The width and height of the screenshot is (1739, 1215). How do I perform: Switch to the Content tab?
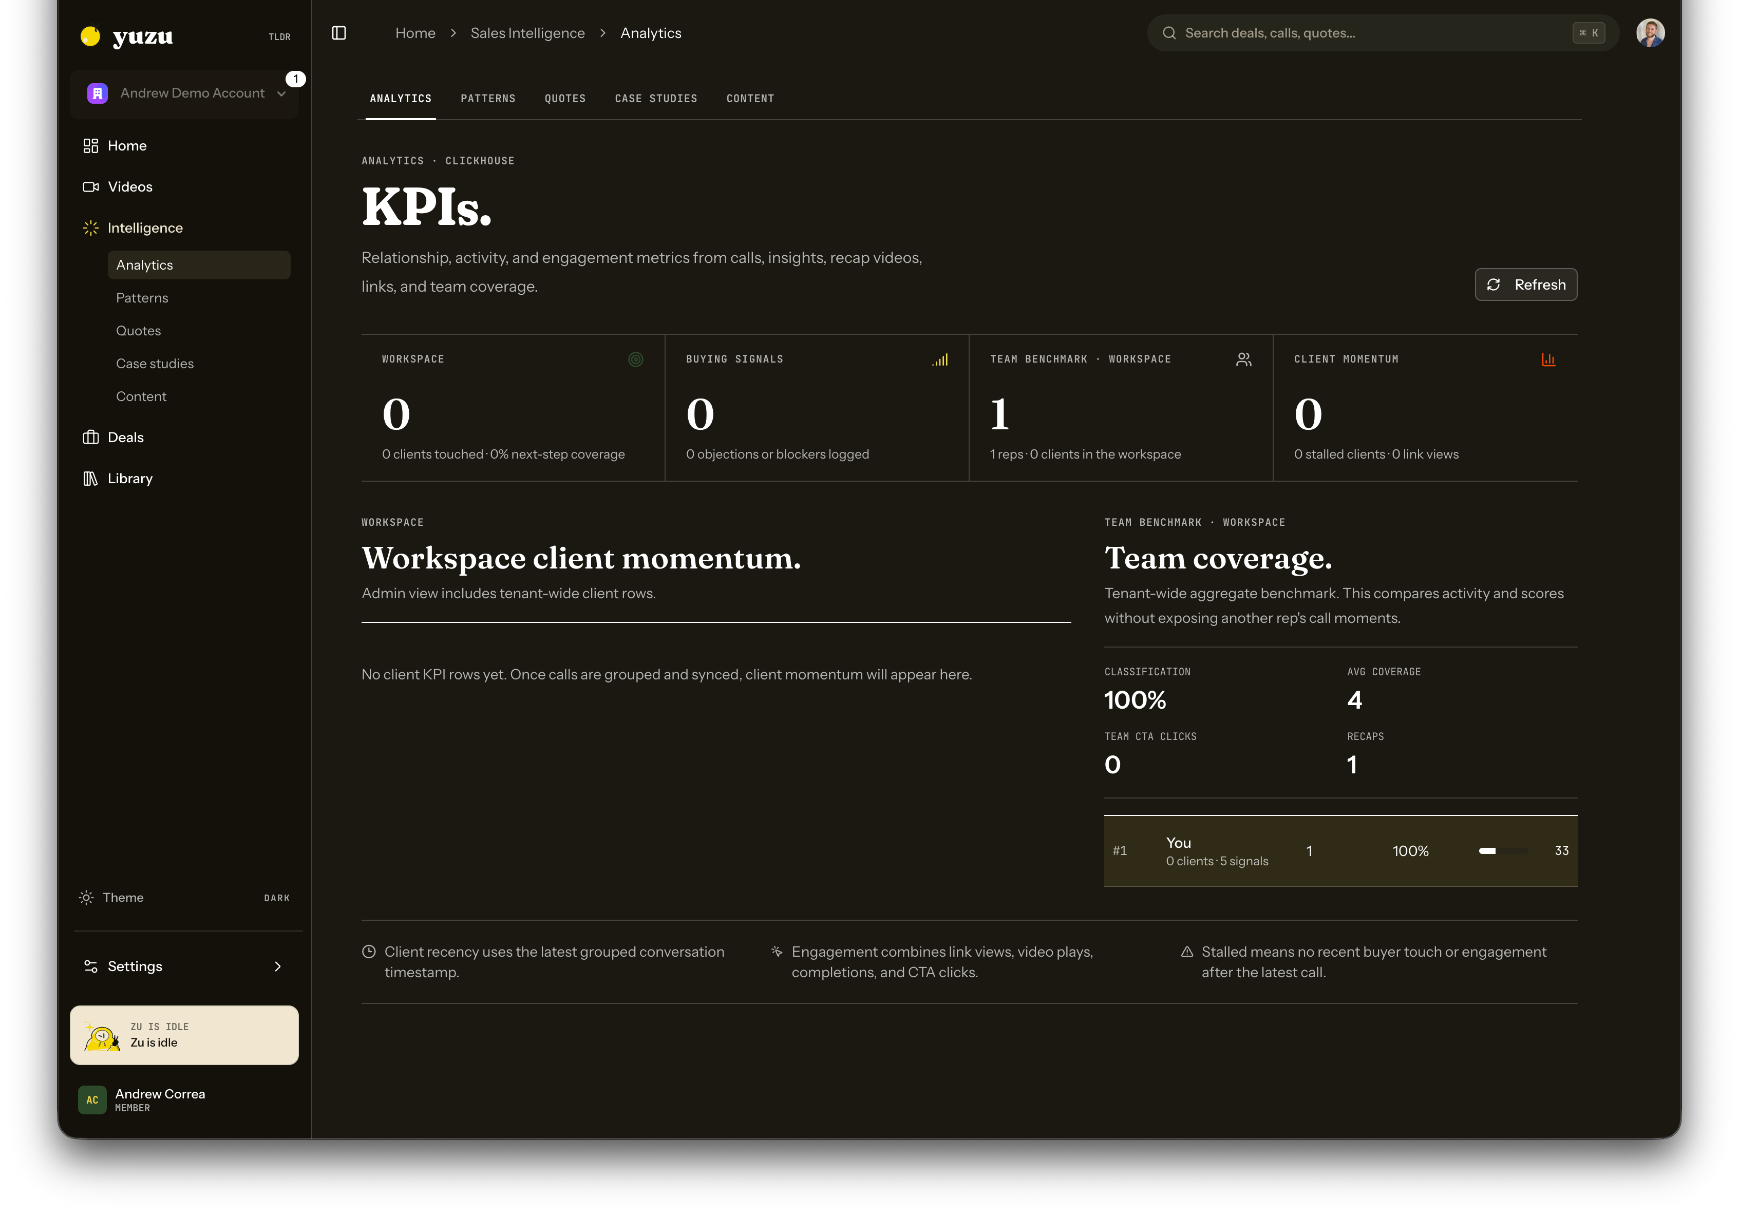point(750,99)
